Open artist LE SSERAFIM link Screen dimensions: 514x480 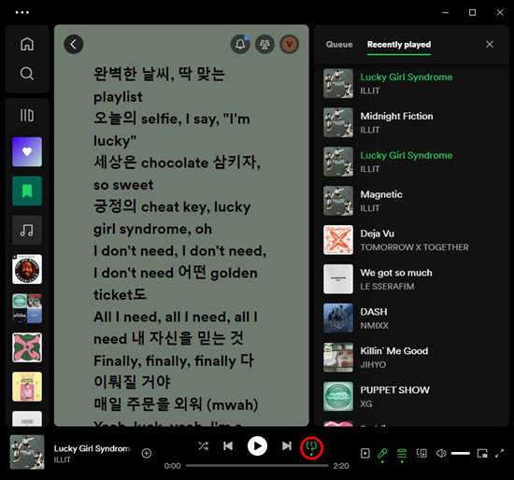tap(387, 287)
